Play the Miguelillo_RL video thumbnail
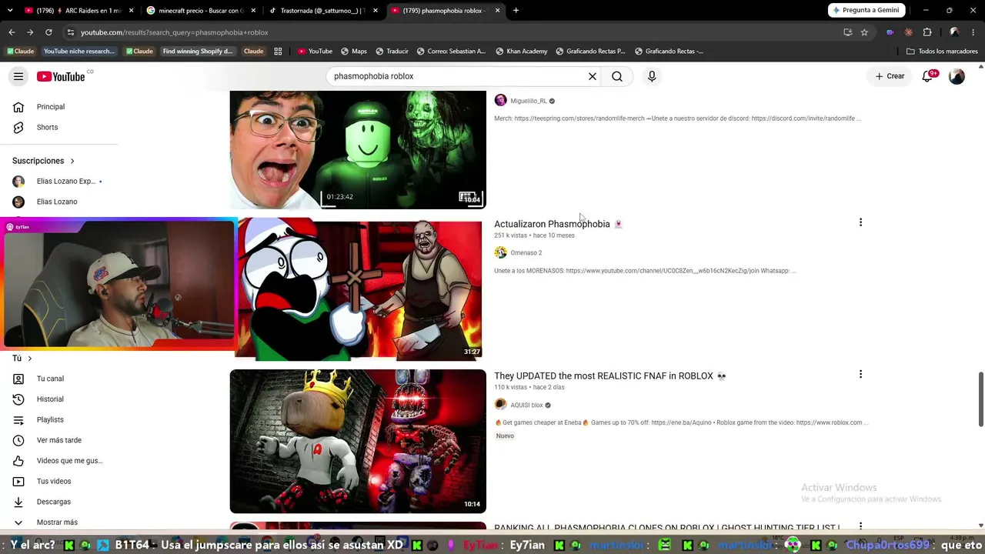The image size is (985, 554). (x=358, y=149)
